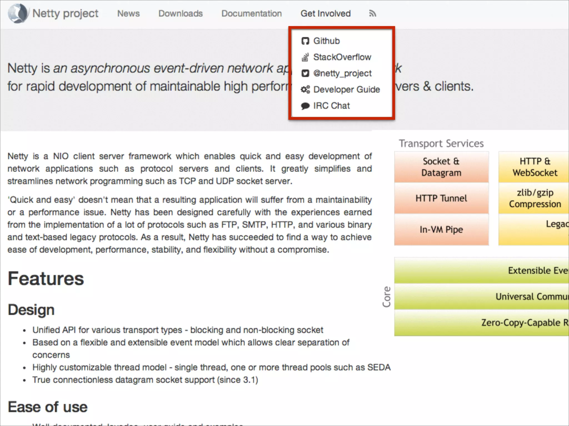Choose StackOverflow in the dropdown
Screen dimensions: 569x426
tap(342, 57)
